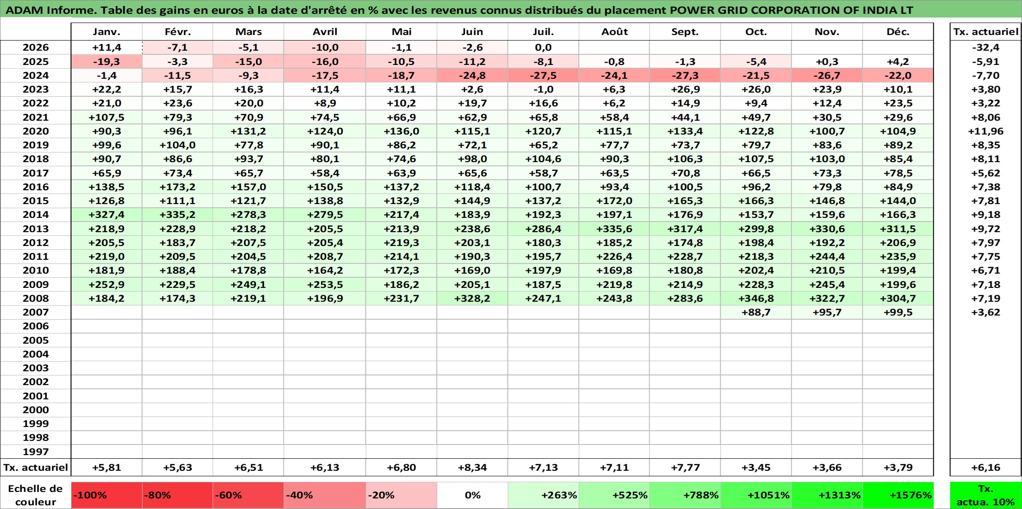Select the 2008 row label

36,298
